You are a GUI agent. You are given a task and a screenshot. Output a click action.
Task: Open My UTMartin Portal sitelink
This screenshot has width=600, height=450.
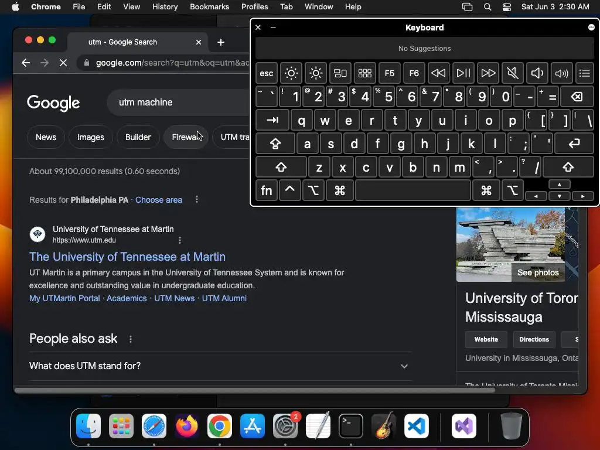coord(64,298)
